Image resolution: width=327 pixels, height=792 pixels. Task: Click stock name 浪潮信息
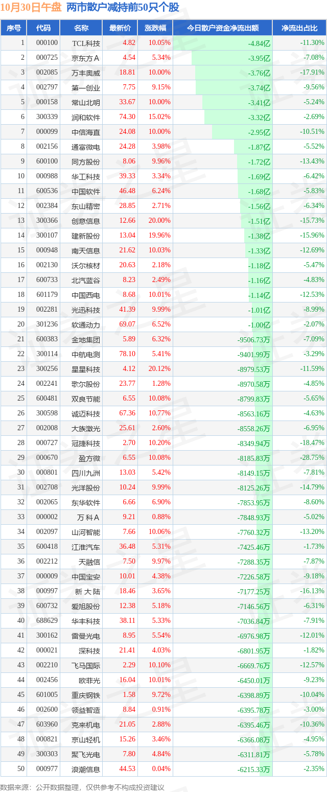86,769
